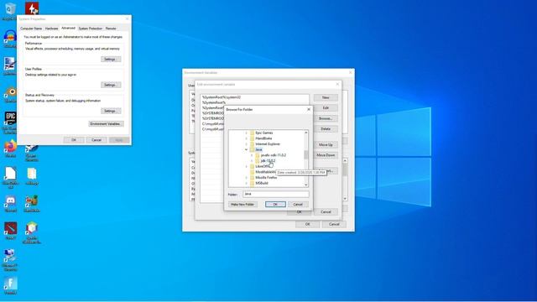537x302 pixels.
Task: Open the Recycle Bin desktop icon
Action: pyautogui.click(x=10, y=9)
